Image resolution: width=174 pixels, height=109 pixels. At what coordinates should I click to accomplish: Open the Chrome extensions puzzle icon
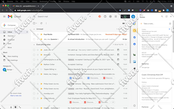[x=164, y=10]
